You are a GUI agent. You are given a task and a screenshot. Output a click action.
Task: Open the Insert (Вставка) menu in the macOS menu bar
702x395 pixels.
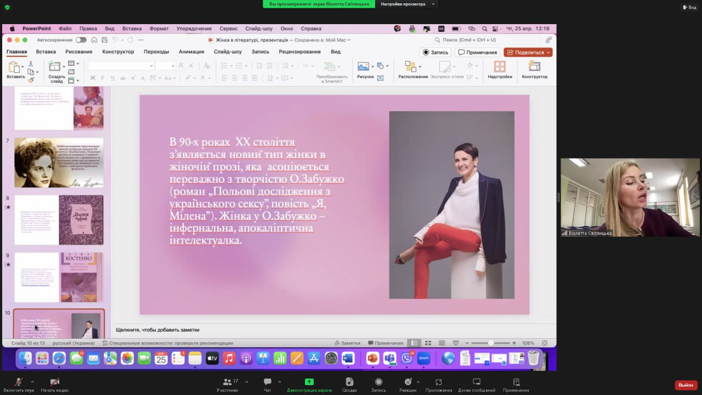[132, 29]
